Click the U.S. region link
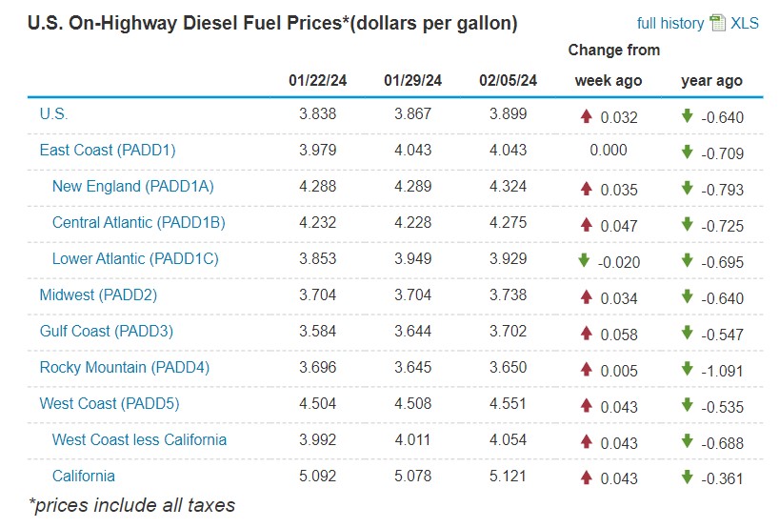This screenshot has height=528, width=779. click(x=53, y=113)
